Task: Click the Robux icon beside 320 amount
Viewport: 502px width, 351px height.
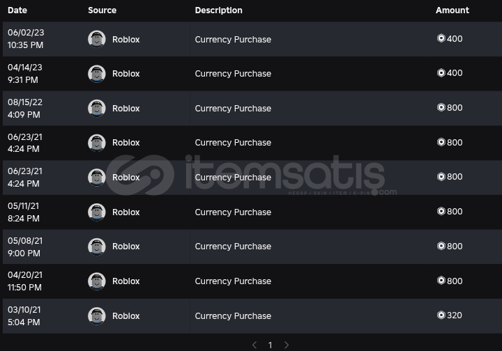Action: coord(441,315)
